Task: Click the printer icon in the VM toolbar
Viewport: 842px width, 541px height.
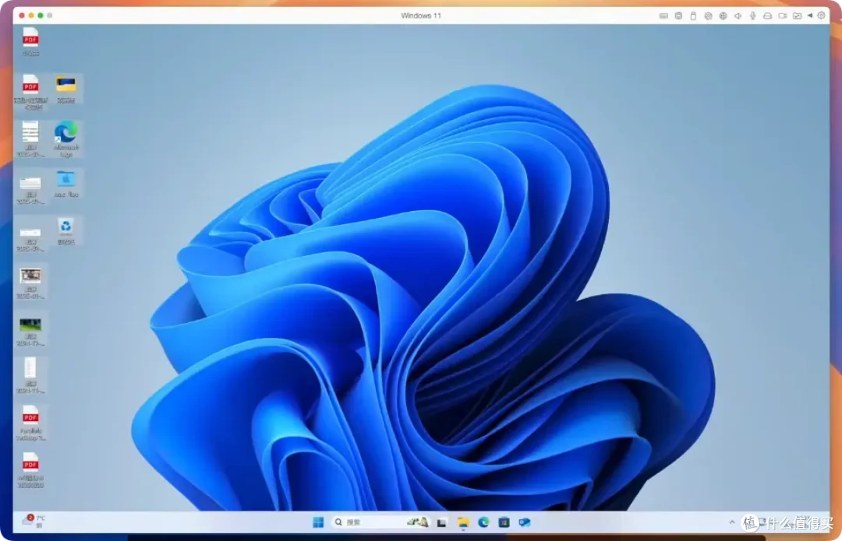Action: click(767, 16)
